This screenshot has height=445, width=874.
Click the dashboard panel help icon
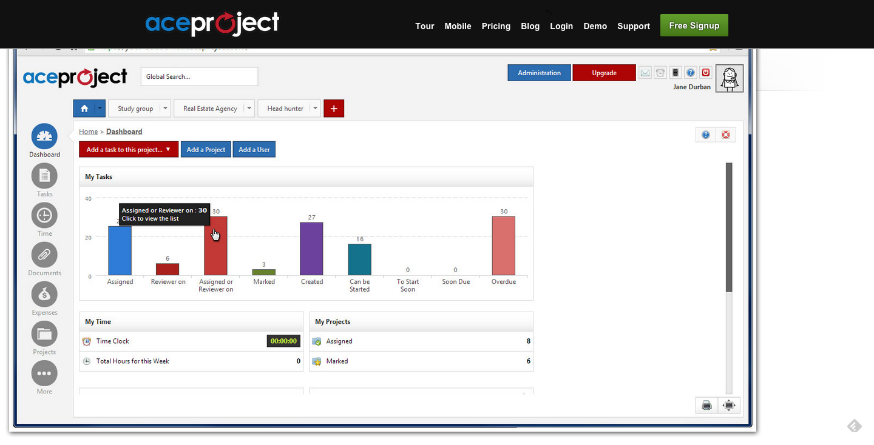coord(706,135)
